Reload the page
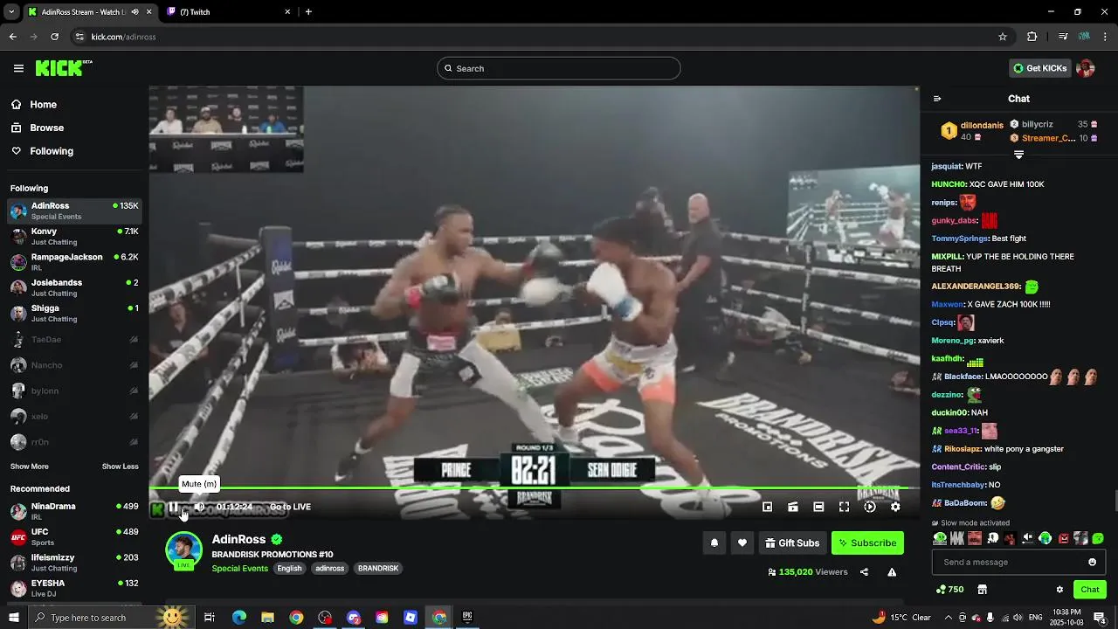The width and height of the screenshot is (1118, 629). pos(54,37)
